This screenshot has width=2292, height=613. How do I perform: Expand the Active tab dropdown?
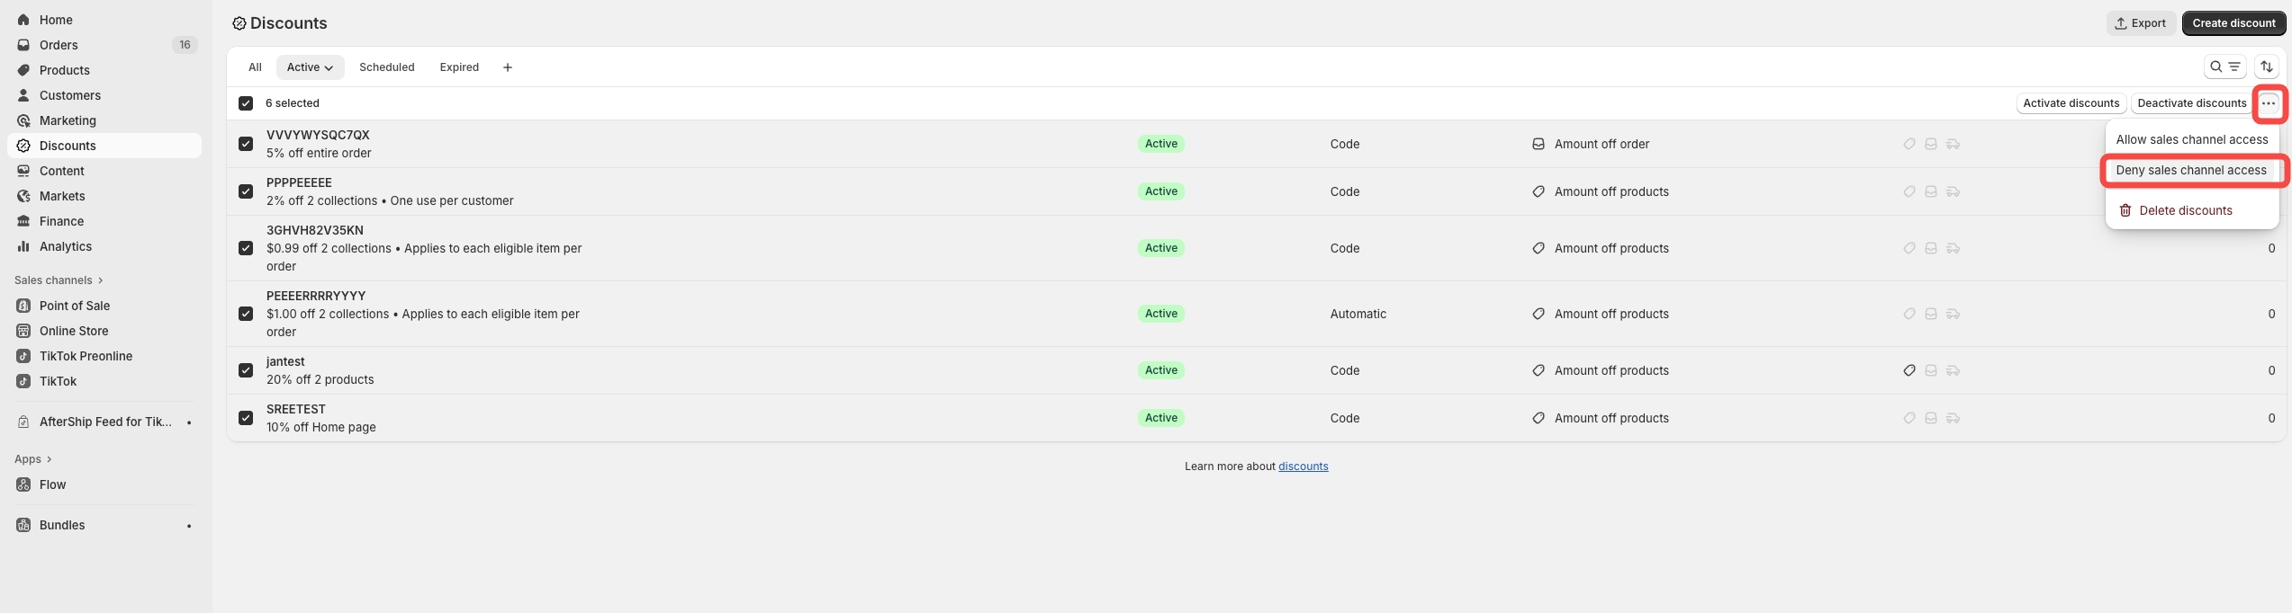(310, 67)
